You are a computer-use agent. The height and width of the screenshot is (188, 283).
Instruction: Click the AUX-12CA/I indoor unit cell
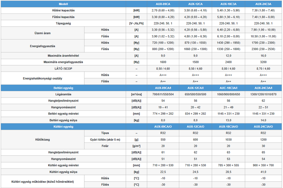pos(195,88)
